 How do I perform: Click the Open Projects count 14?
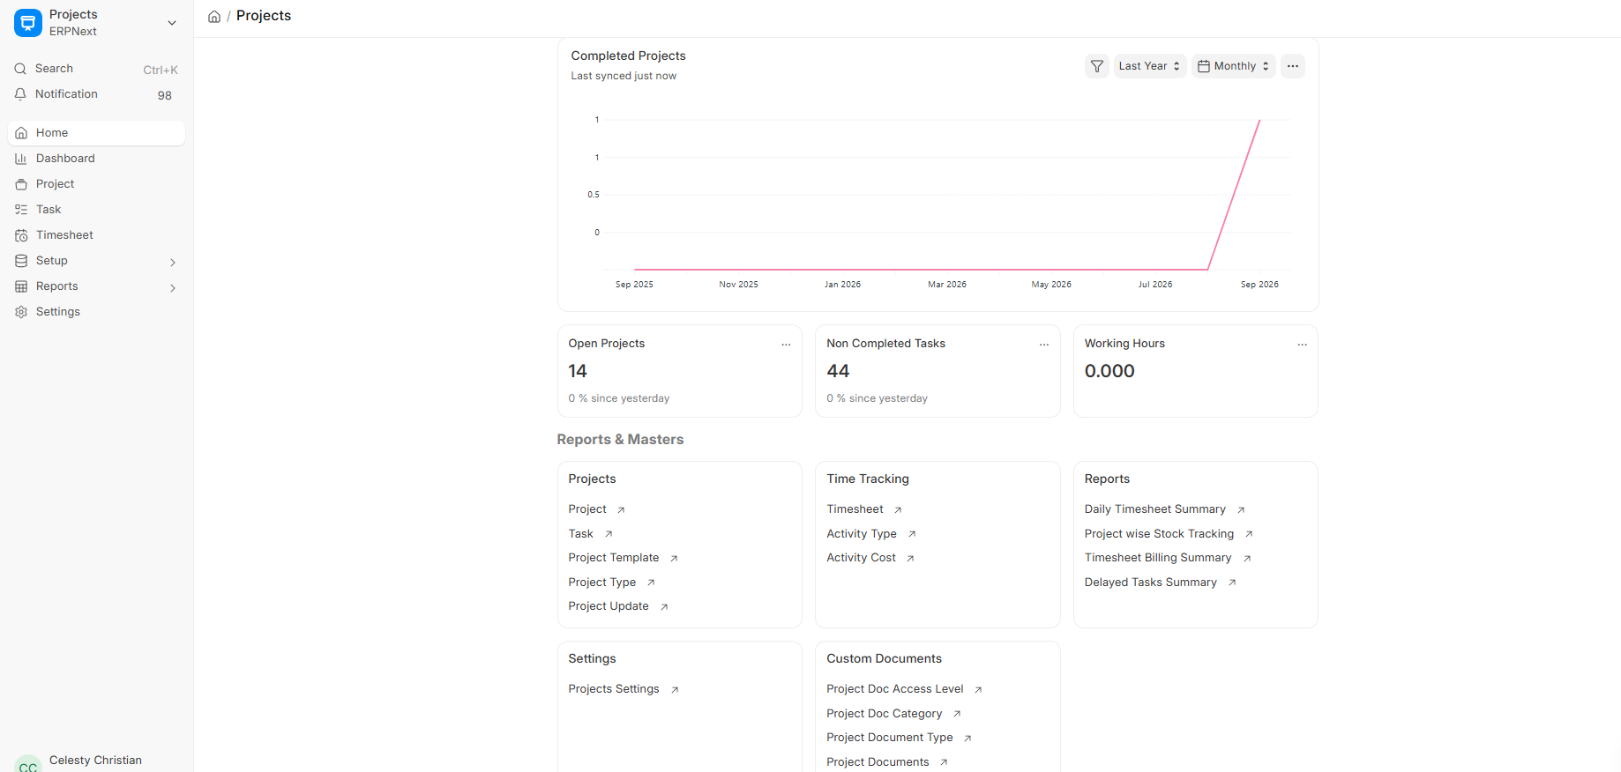[578, 371]
